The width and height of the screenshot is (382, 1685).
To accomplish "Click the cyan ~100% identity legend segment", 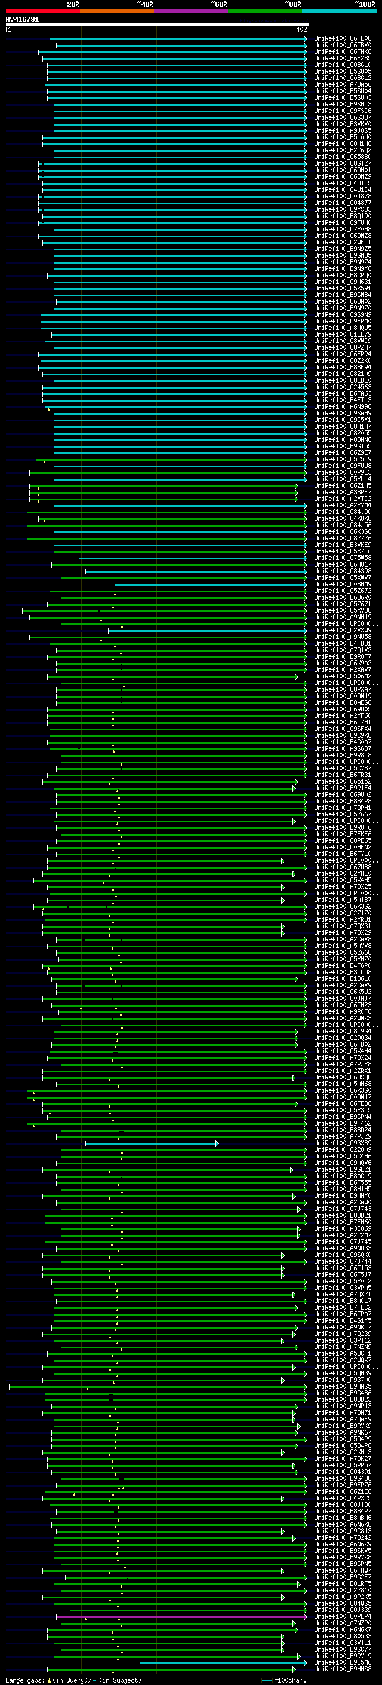I will 340,11.
